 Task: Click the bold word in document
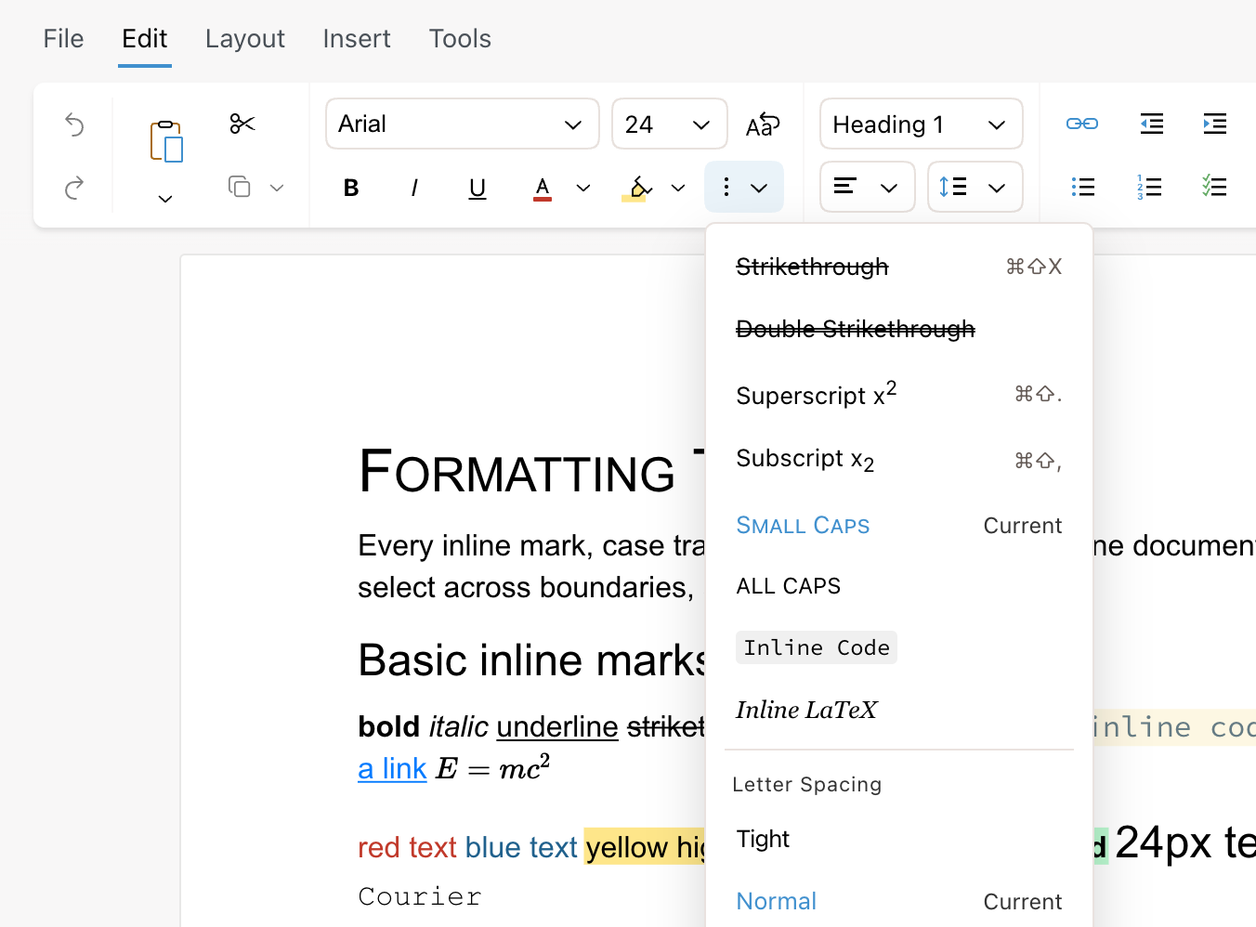point(389,726)
